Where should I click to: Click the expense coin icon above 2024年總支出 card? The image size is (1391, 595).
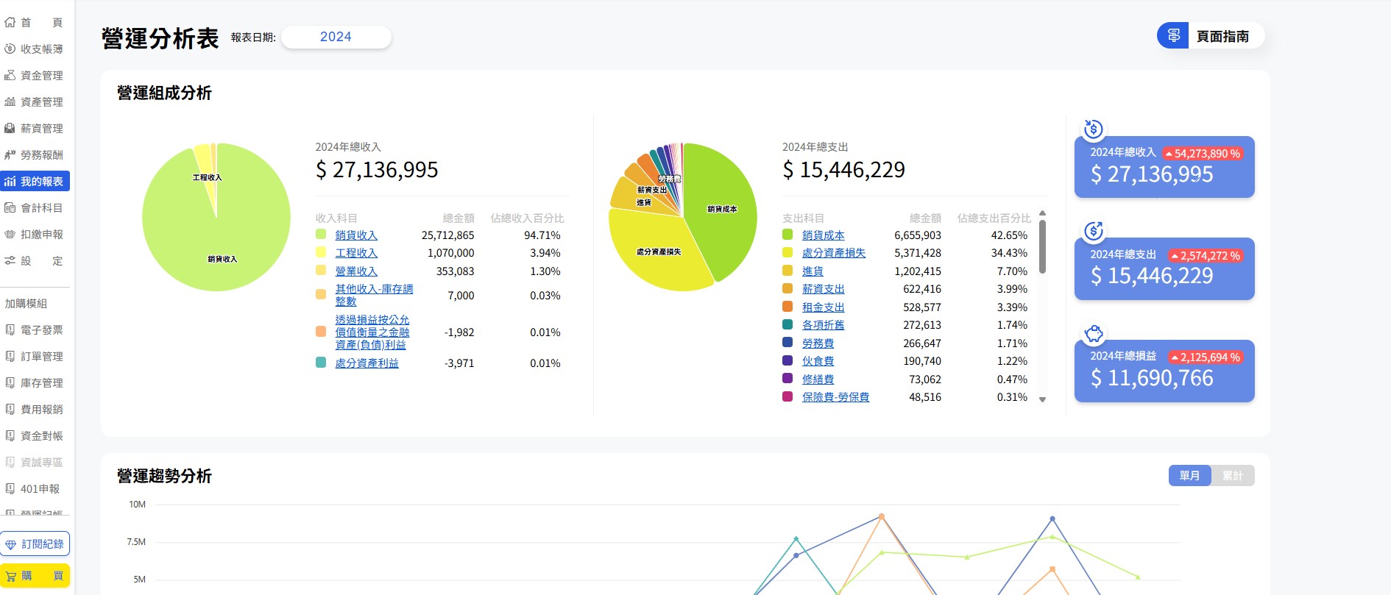(1094, 231)
